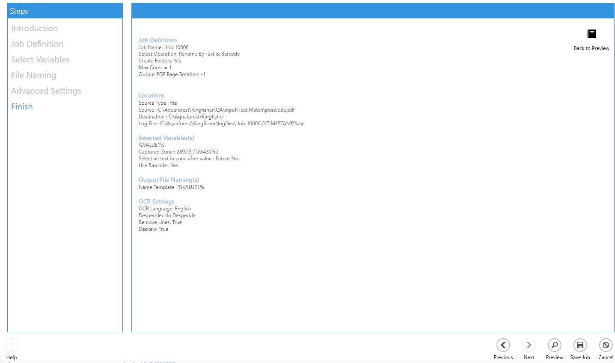
Task: Select the Introduction step
Action: pos(34,28)
